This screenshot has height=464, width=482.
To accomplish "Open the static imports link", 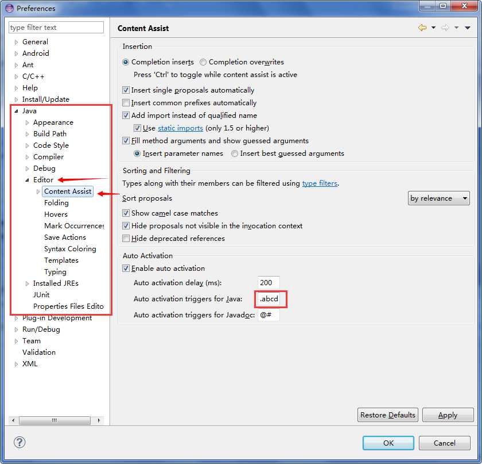I will [180, 128].
